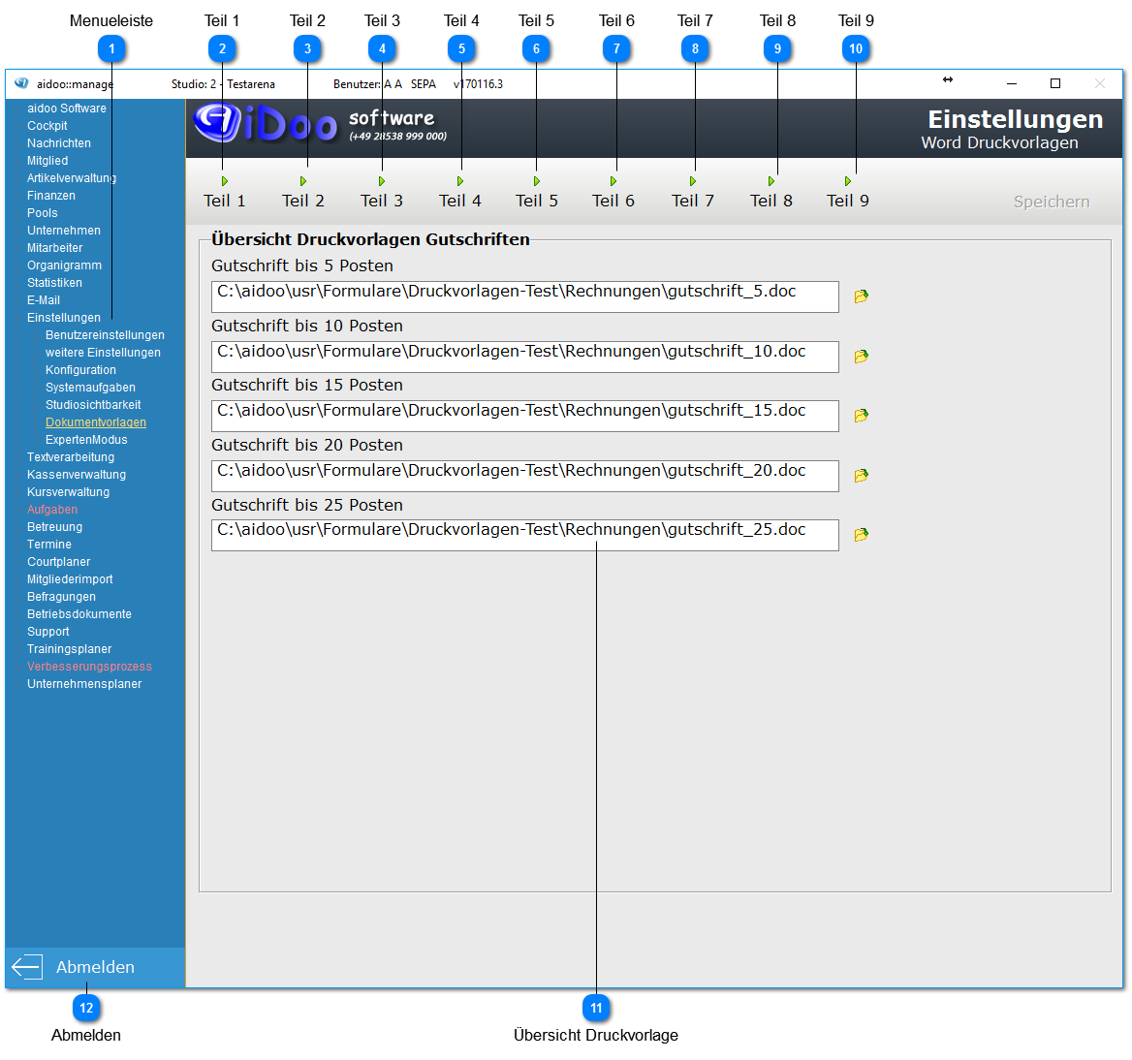Image resolution: width=1132 pixels, height=1060 pixels.
Task: Edit the gutschrift_5.doc path field
Action: [x=525, y=296]
